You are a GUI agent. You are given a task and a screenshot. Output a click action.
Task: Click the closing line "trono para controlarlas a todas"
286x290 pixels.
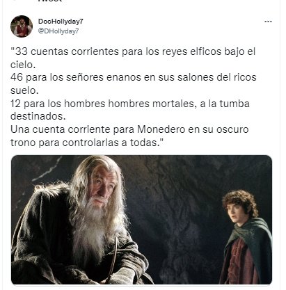[87, 143]
